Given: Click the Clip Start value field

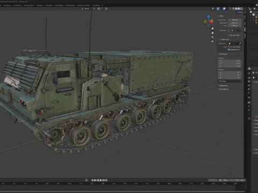Looking at the screenshot, I should [x=235, y=23].
